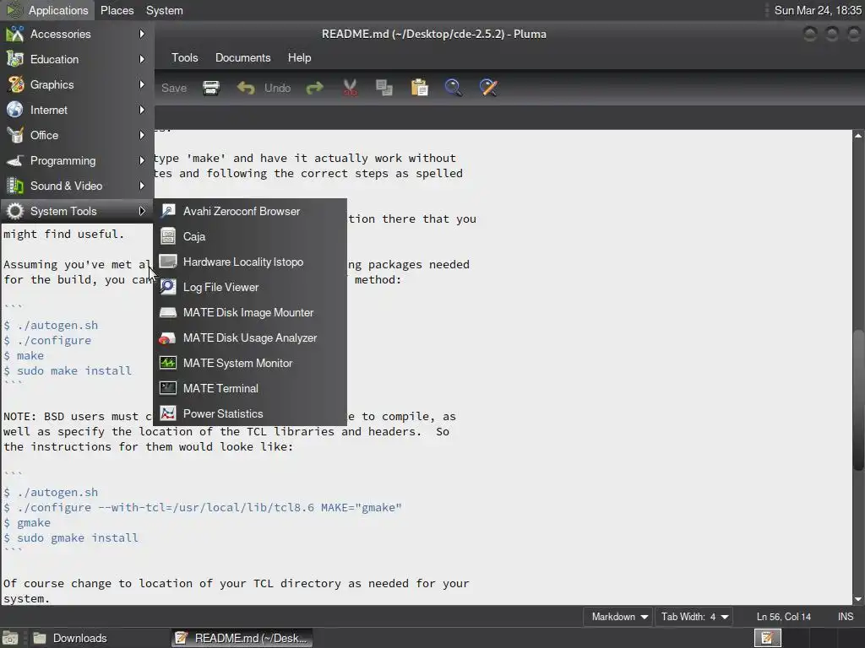Expand the Education submenu arrow
This screenshot has width=865, height=648.
point(142,60)
